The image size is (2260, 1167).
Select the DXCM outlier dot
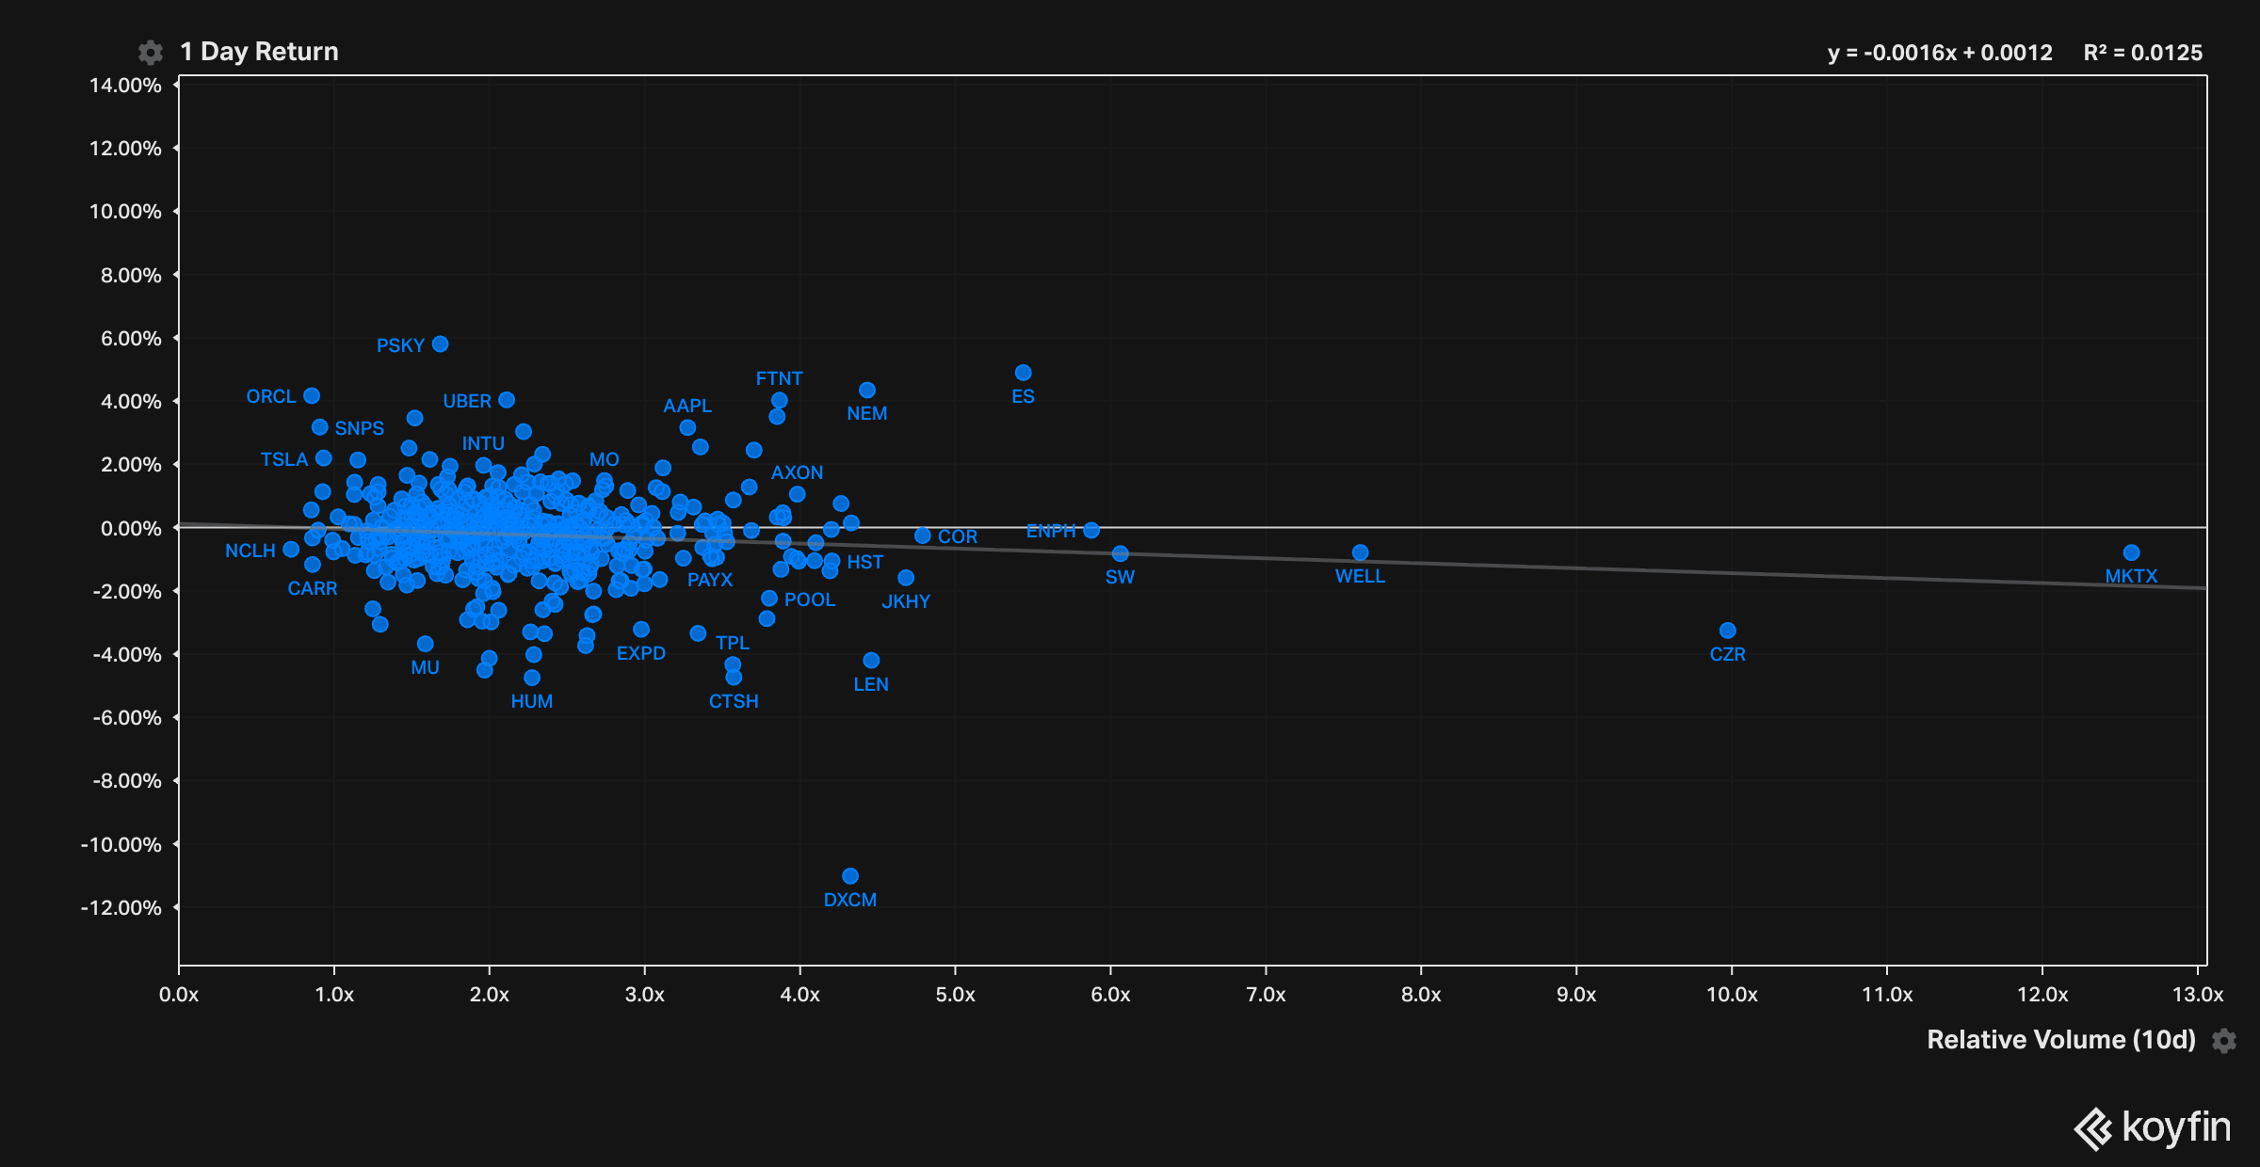(x=850, y=876)
